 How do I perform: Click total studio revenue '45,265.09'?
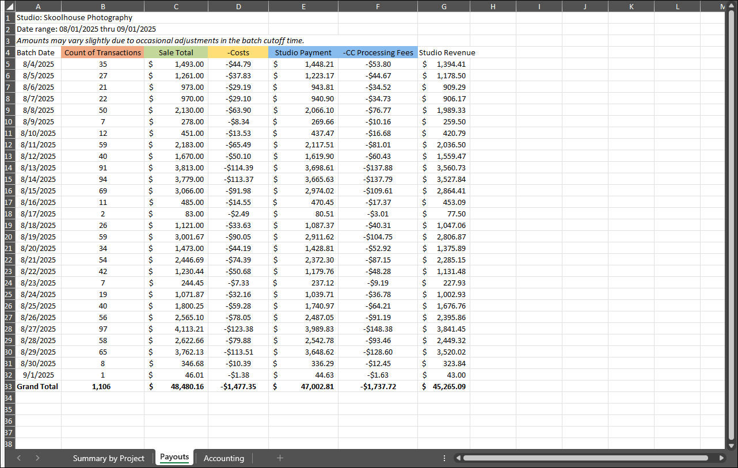click(444, 386)
